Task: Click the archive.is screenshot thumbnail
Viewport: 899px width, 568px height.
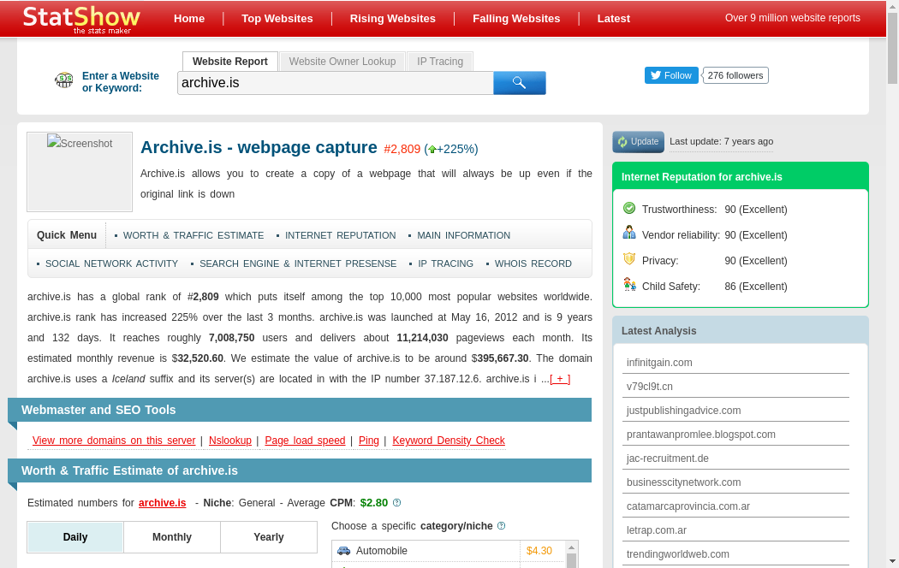Action: [x=80, y=172]
